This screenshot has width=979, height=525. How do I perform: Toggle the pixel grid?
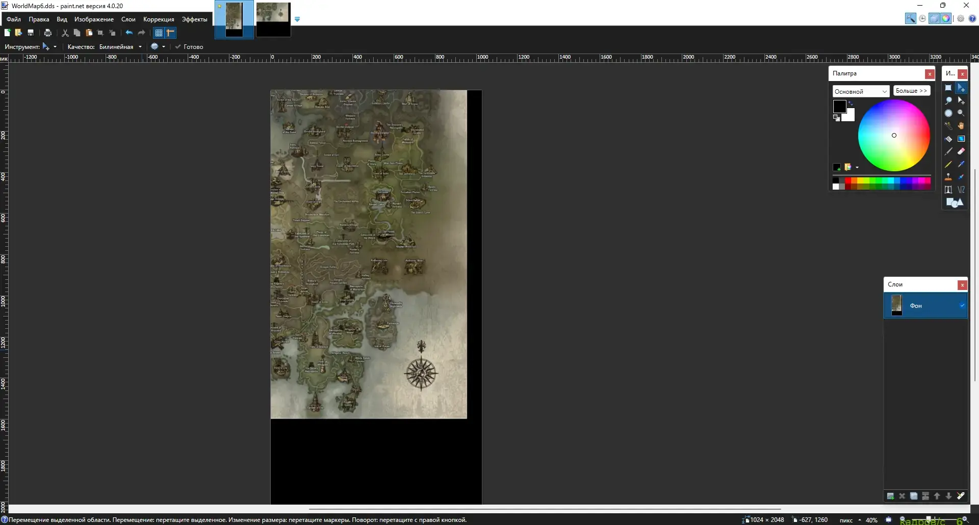point(159,33)
